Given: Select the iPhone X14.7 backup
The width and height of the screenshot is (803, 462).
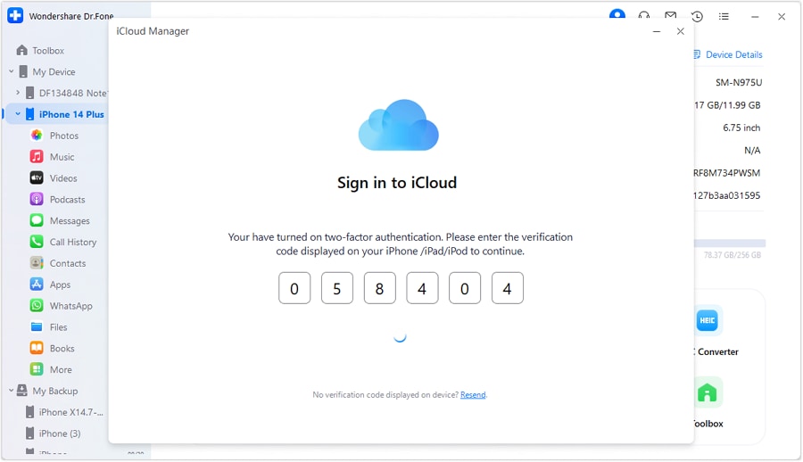Looking at the screenshot, I should 70,412.
